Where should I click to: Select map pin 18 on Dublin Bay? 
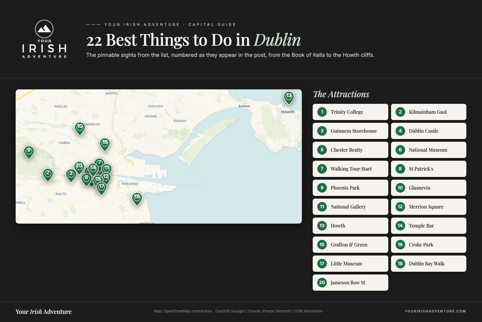(x=137, y=199)
